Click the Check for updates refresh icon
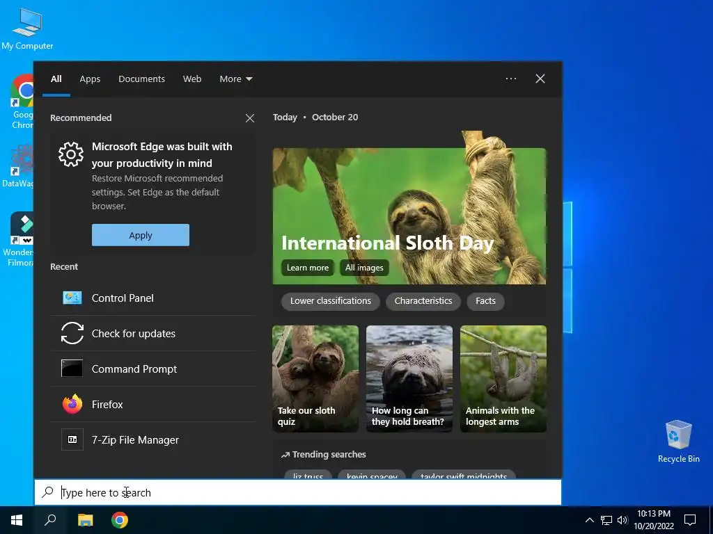The image size is (713, 534). 72,333
